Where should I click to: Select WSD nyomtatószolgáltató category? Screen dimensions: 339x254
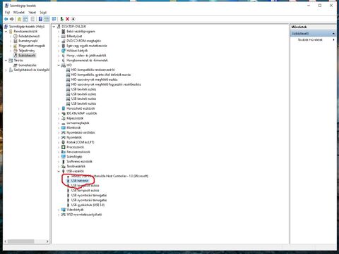pyautogui.click(x=84, y=215)
